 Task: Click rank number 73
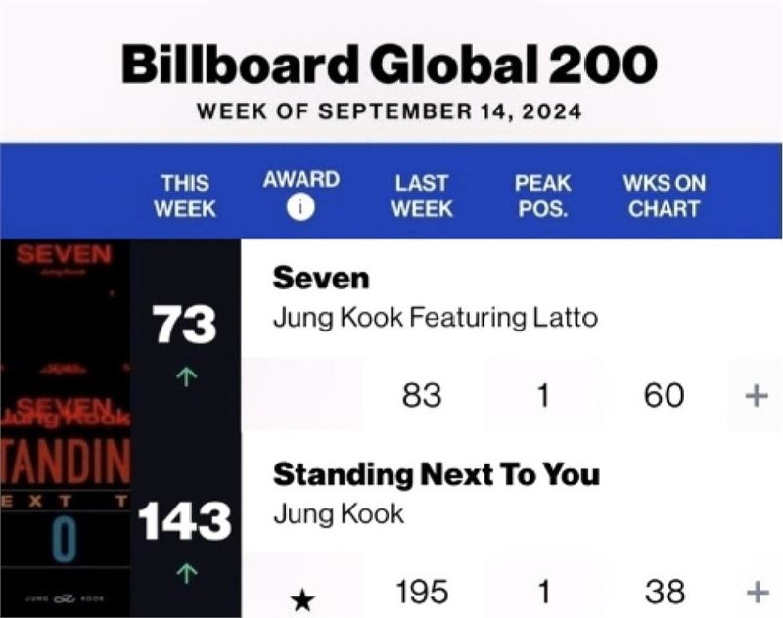coord(184,325)
